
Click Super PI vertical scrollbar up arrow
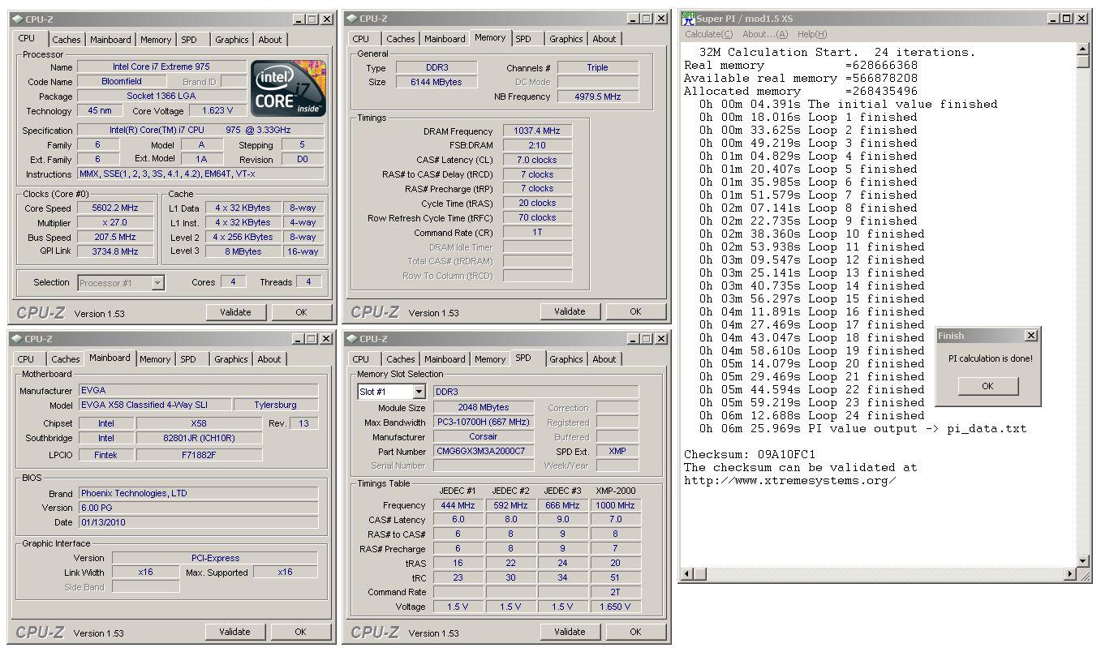coord(1082,49)
